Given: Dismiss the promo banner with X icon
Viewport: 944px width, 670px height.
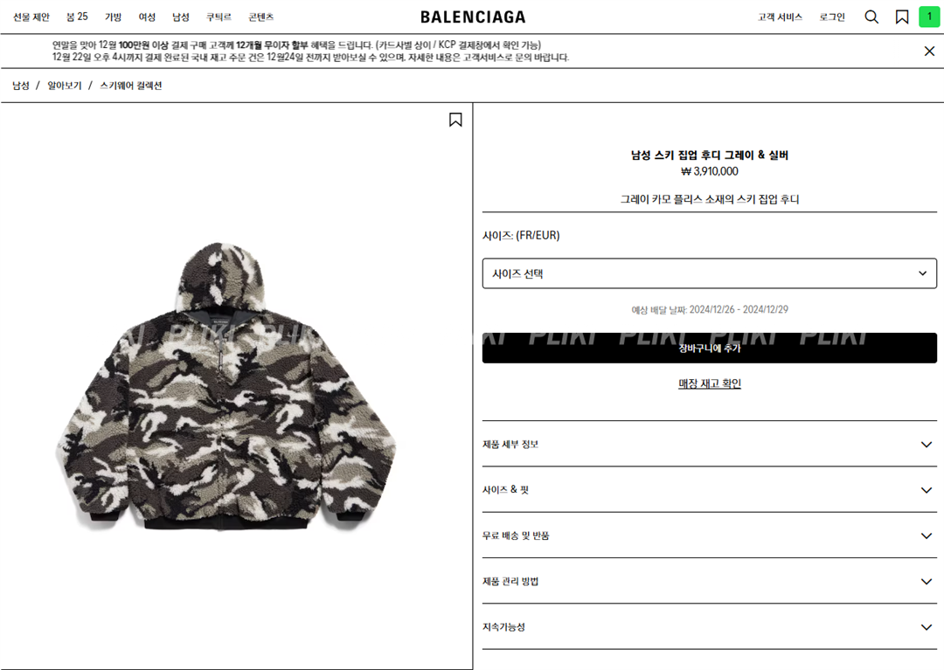Looking at the screenshot, I should 929,52.
